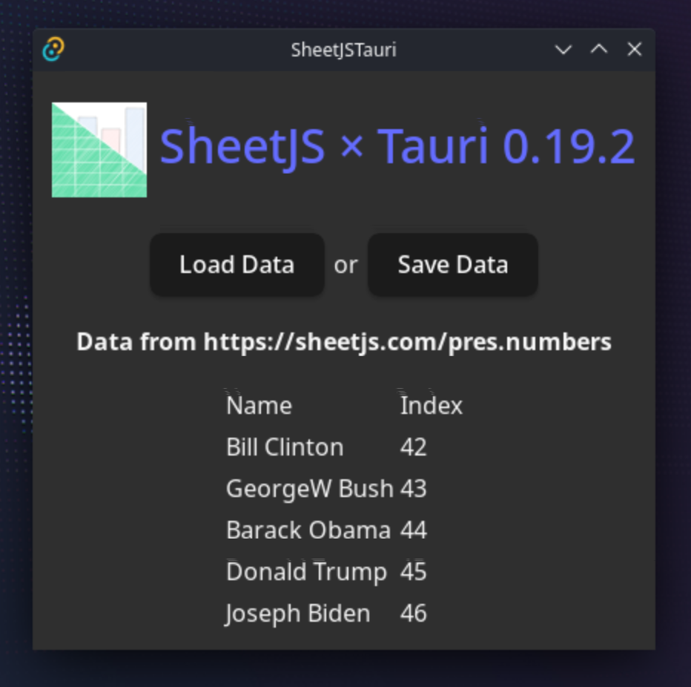
Task: Minimize the SheetJSTauri window
Action: (x=563, y=50)
